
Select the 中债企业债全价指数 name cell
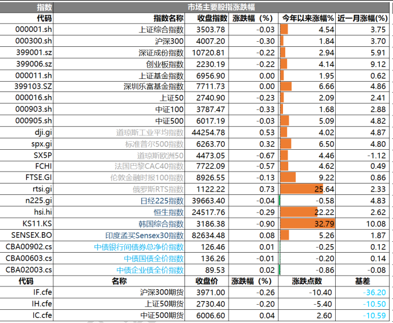click(119, 270)
